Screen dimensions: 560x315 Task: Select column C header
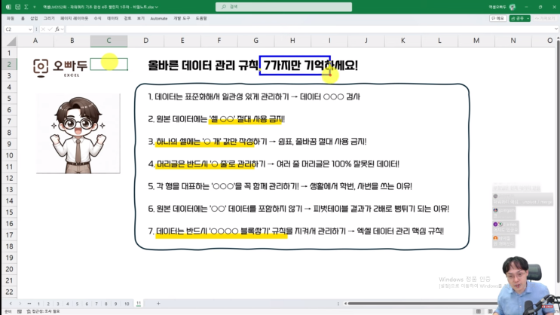tap(109, 41)
